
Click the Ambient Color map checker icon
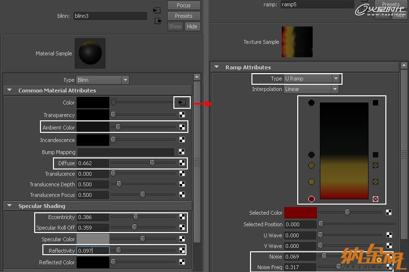[x=182, y=127]
